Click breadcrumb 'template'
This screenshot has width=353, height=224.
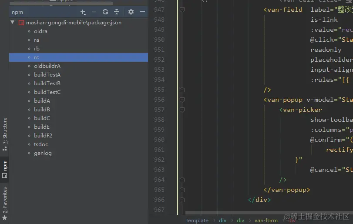point(197,221)
